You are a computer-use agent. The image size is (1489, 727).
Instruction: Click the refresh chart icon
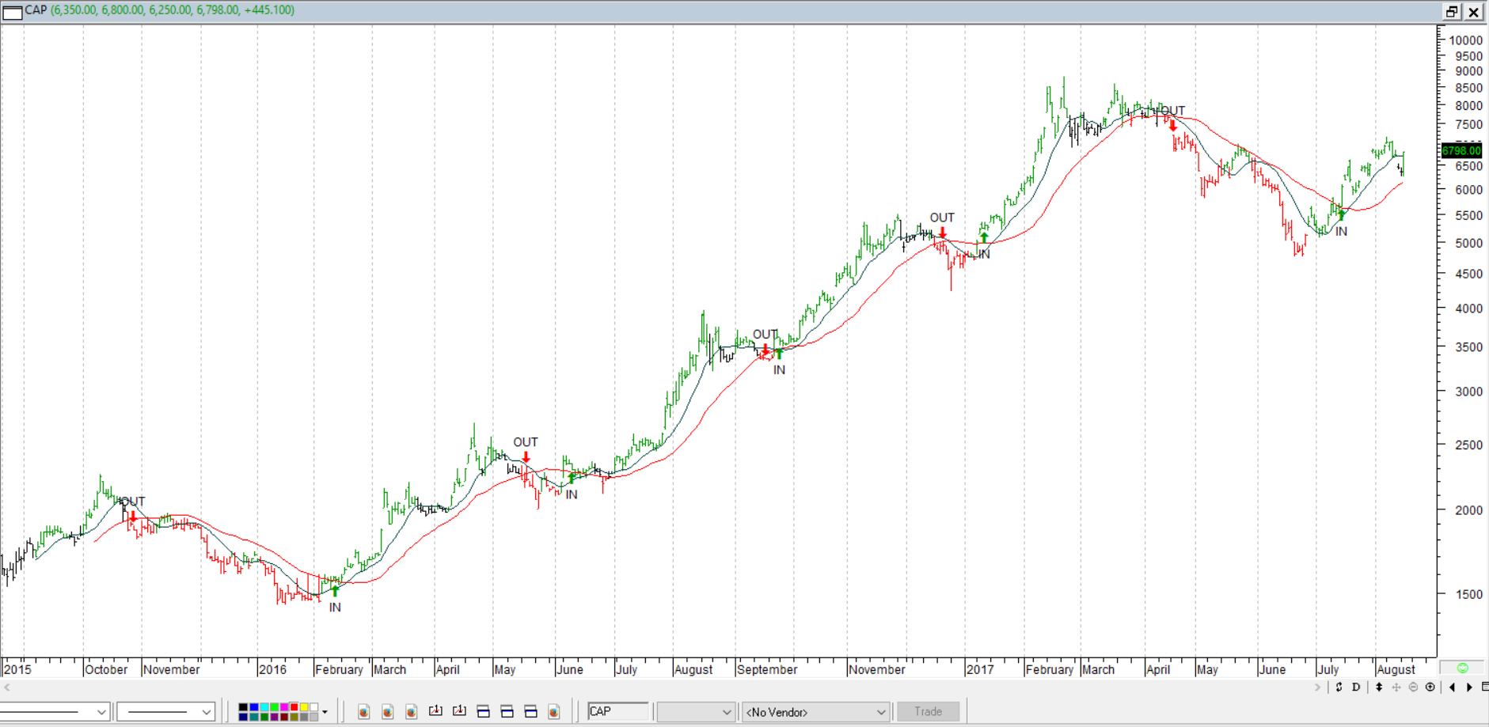click(1339, 687)
